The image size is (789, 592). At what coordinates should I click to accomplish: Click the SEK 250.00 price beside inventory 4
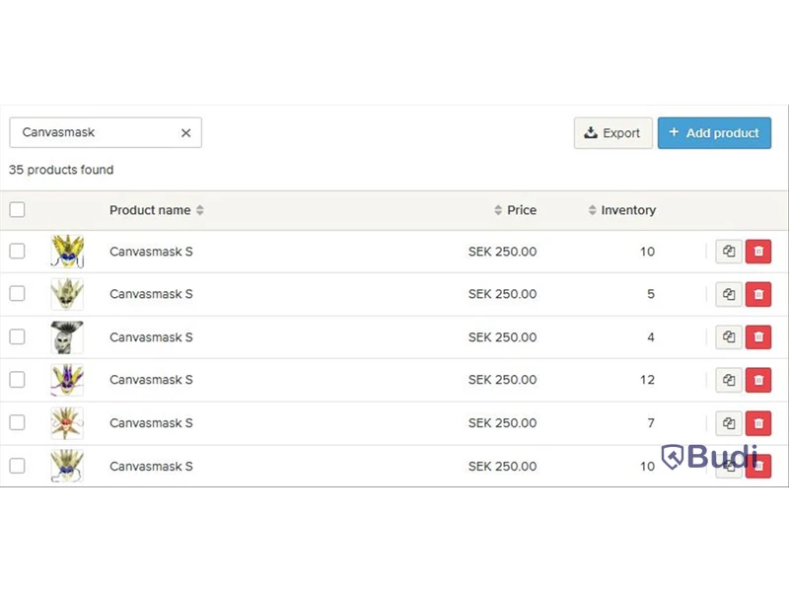[502, 337]
